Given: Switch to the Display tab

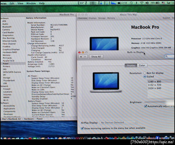Looking at the screenshot, I should point(131,65).
